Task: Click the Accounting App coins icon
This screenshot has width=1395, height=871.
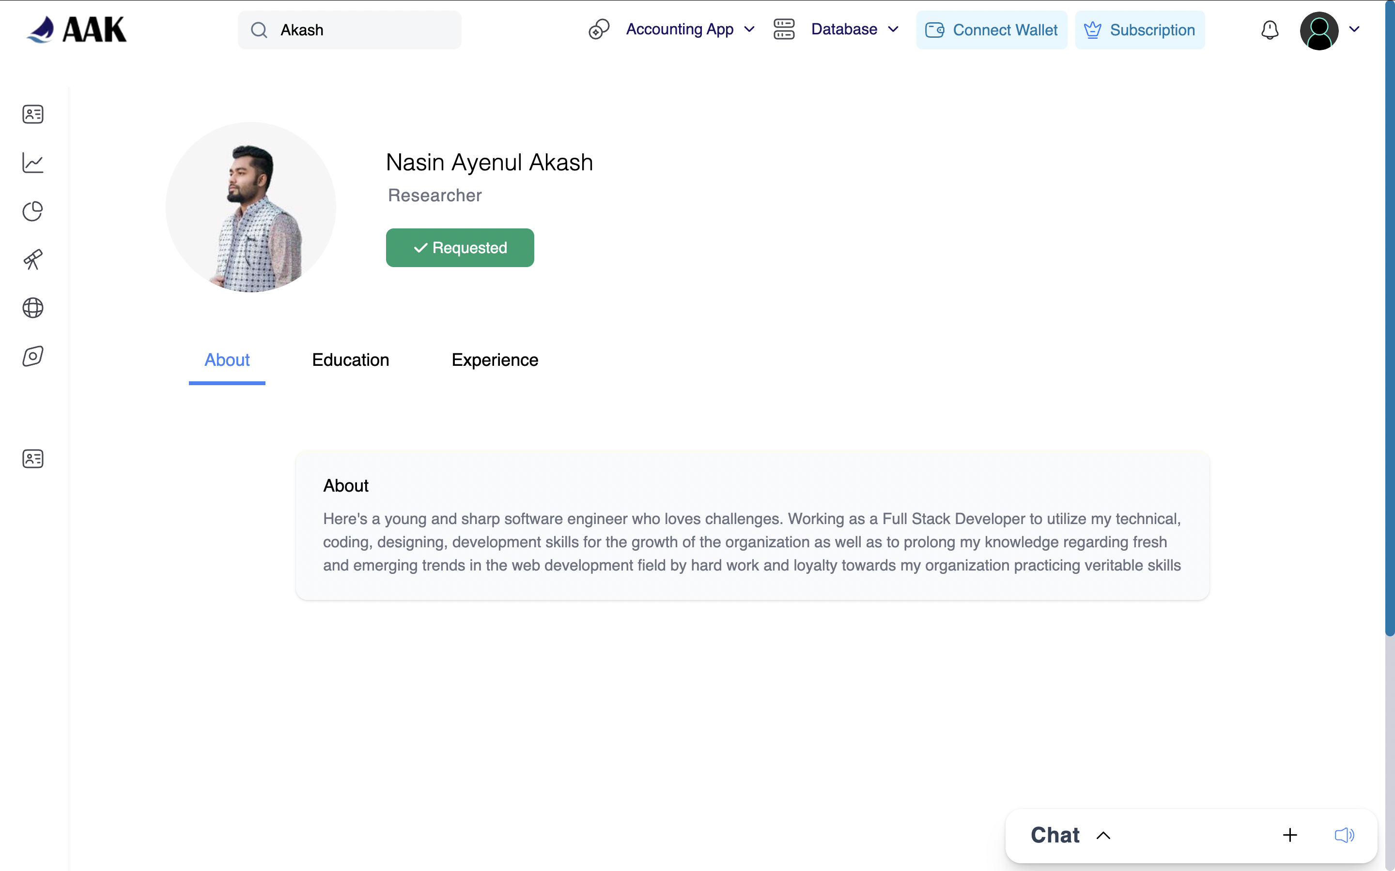Action: [599, 30]
